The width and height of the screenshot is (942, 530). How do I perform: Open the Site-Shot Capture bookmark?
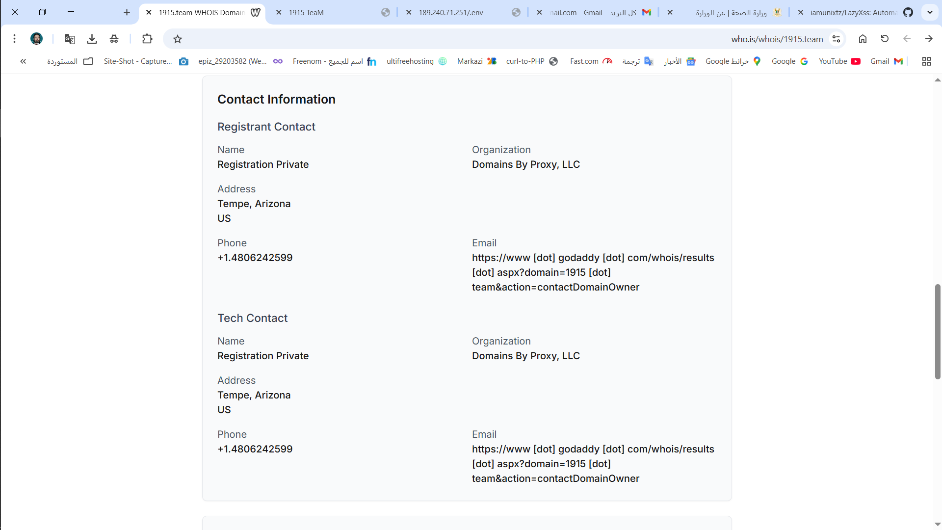146,61
